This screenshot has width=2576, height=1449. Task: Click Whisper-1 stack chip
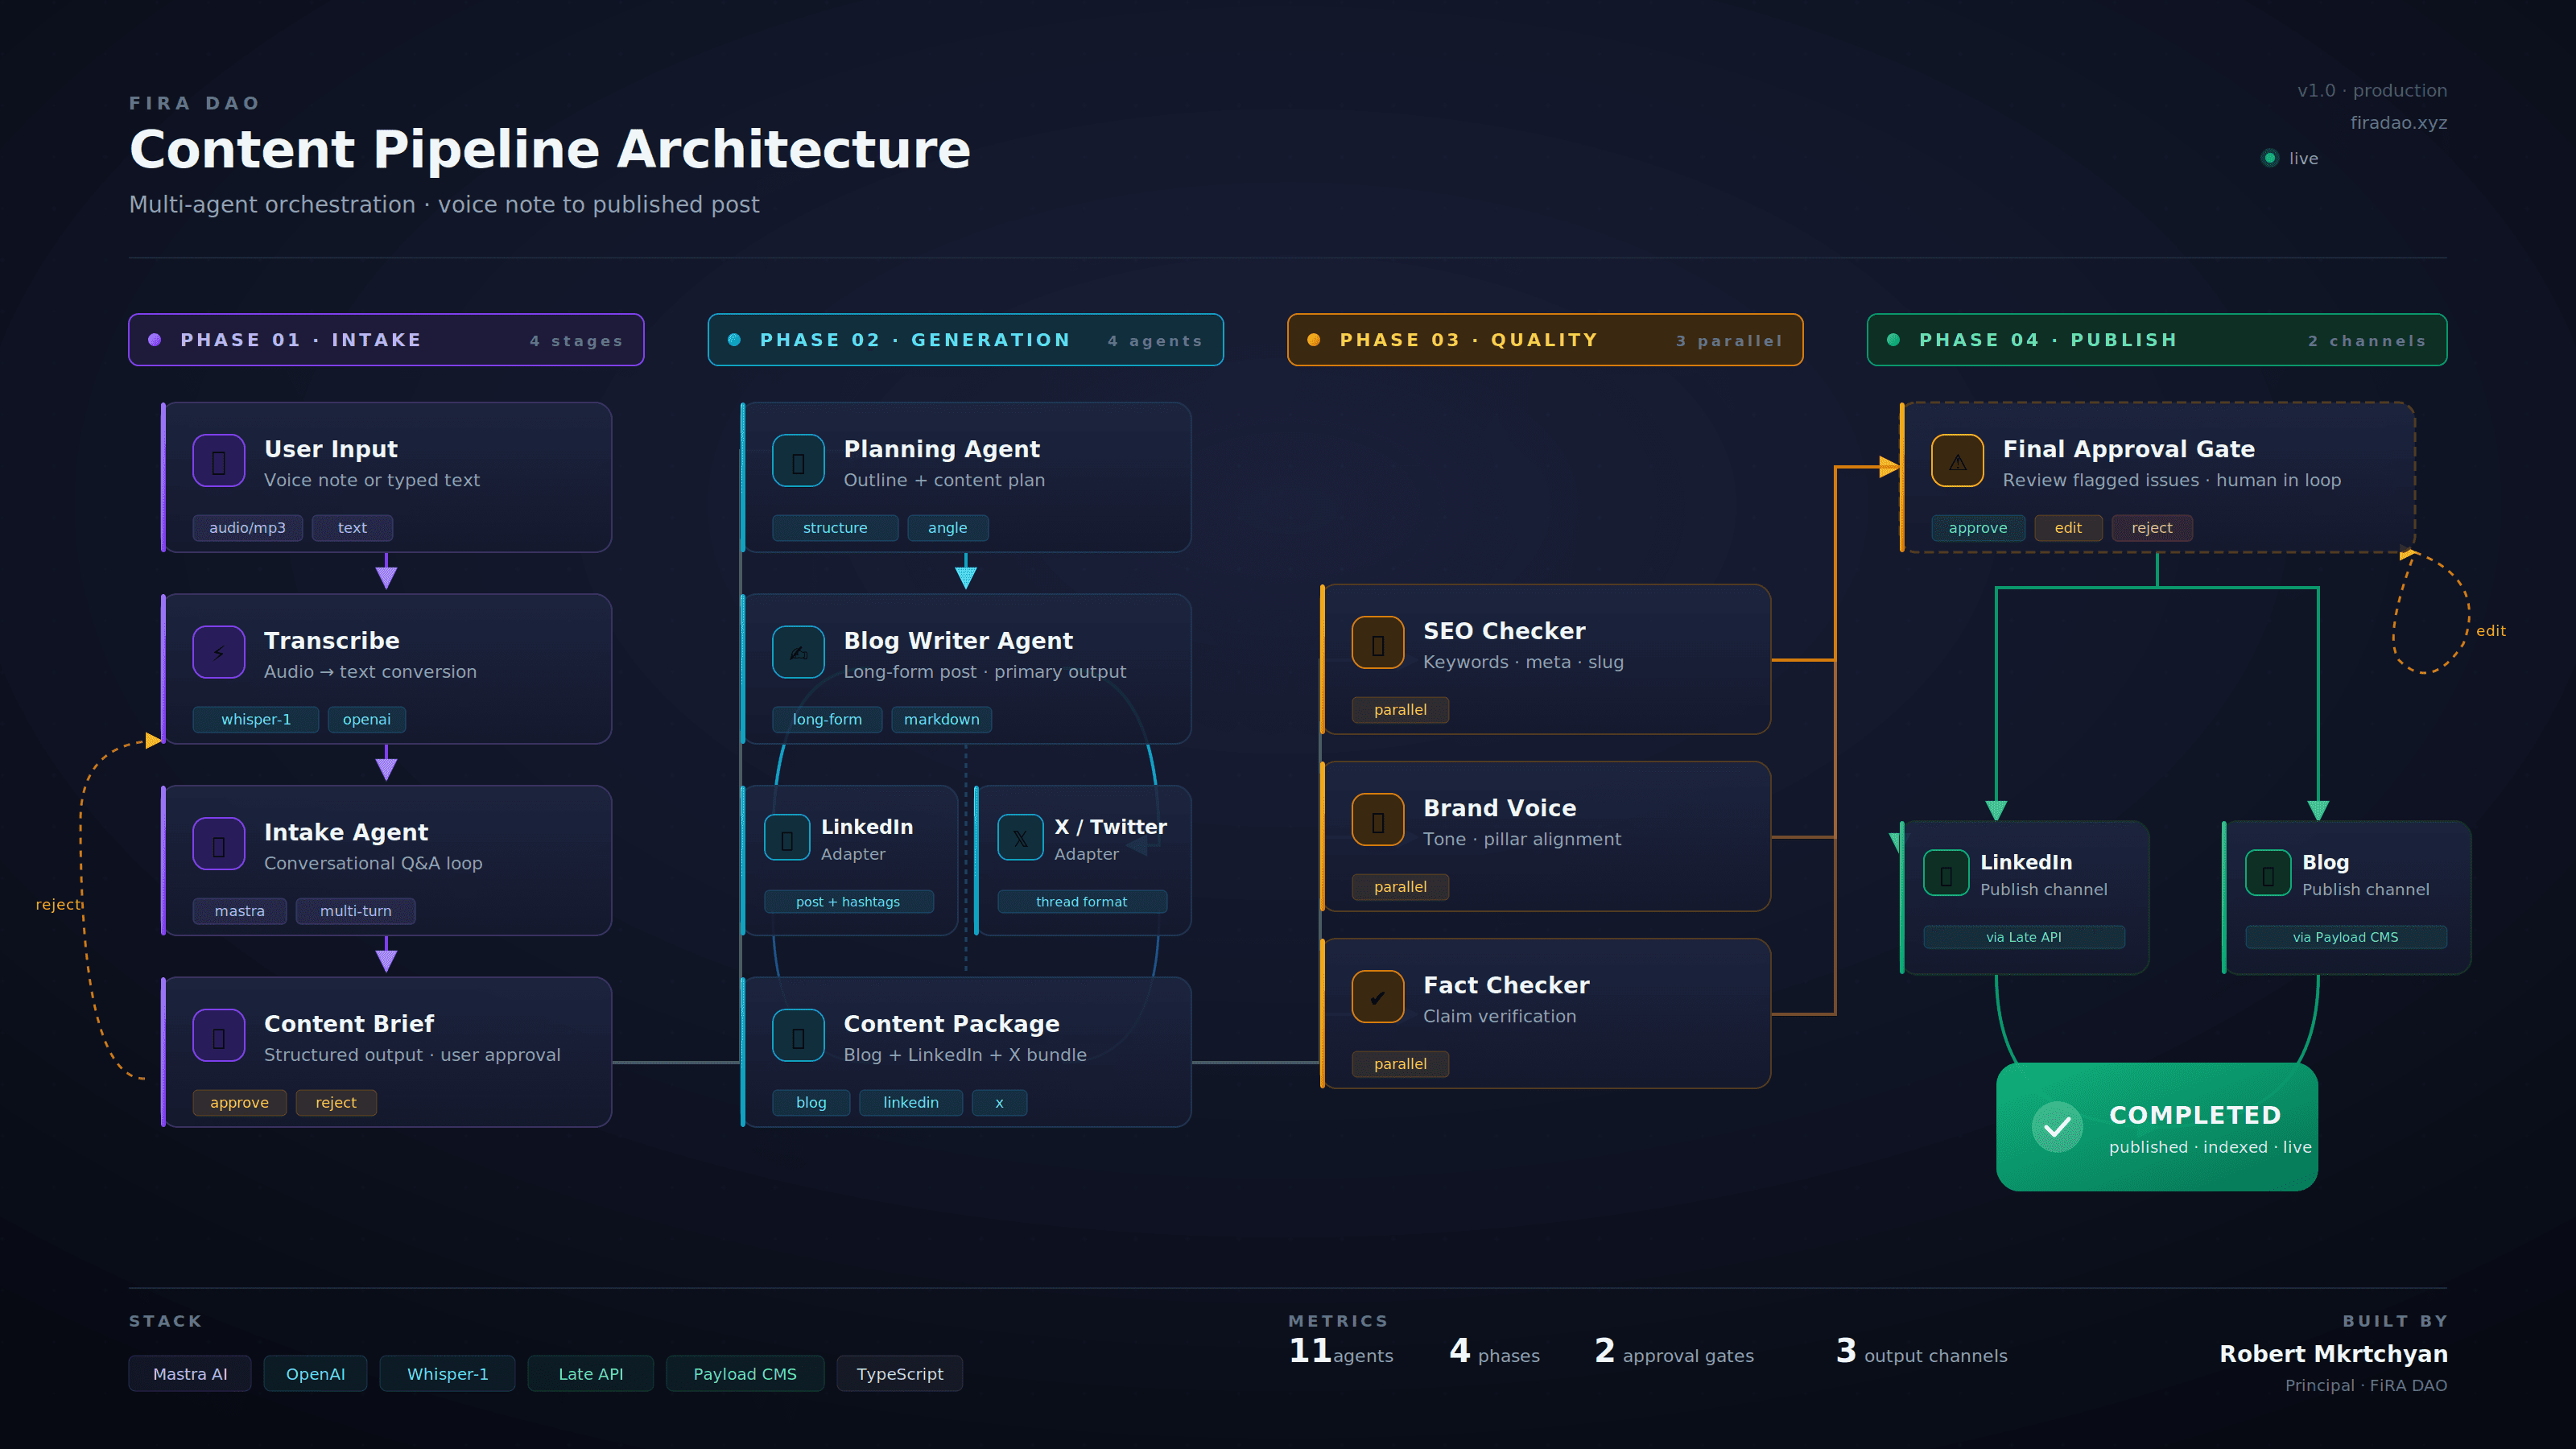(448, 1374)
